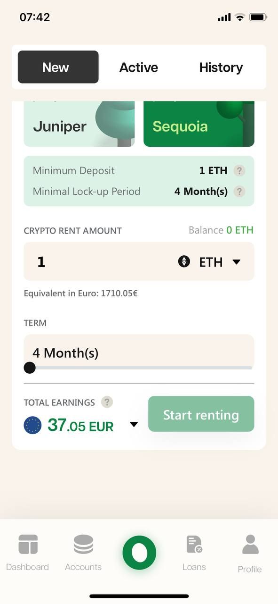Expand the EUR earnings currency dropdown
The width and height of the screenshot is (278, 604).
click(134, 425)
